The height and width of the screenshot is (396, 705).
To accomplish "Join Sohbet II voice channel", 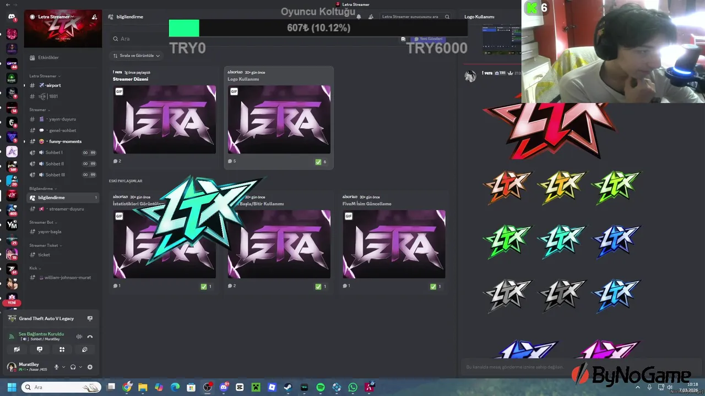I will tap(63, 164).
